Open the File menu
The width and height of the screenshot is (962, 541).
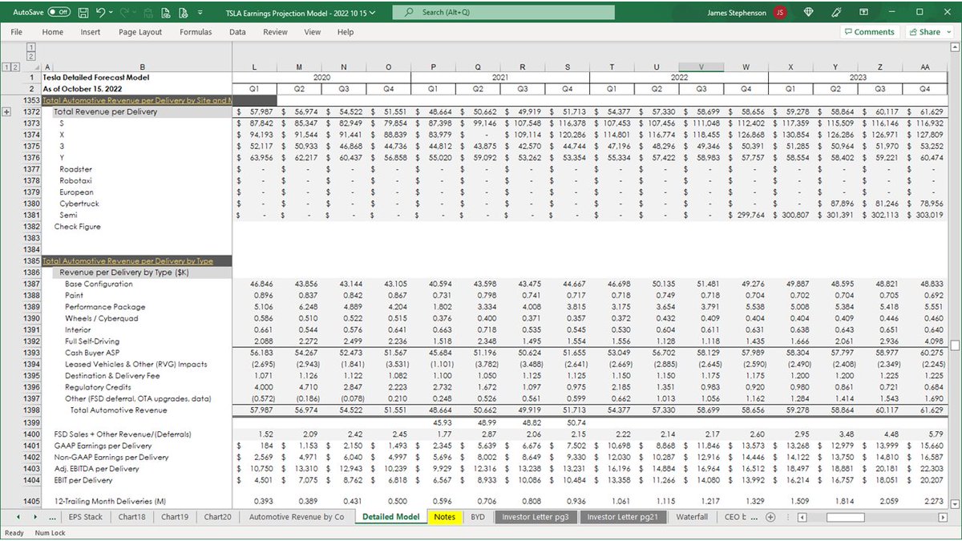pos(16,32)
